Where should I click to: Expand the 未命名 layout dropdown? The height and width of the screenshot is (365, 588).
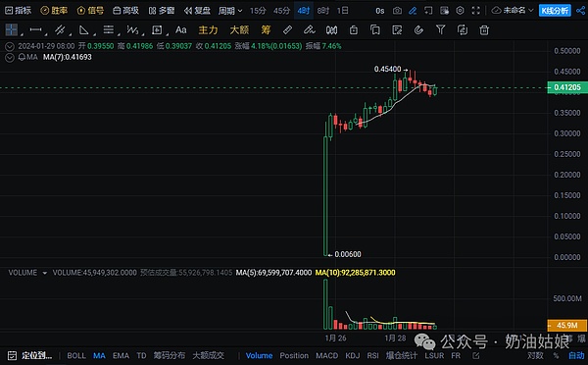click(513, 11)
